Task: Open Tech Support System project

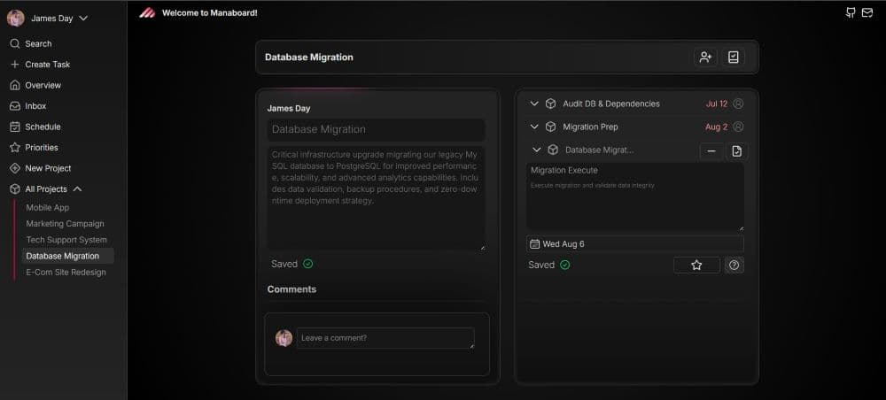Action: tap(66, 240)
